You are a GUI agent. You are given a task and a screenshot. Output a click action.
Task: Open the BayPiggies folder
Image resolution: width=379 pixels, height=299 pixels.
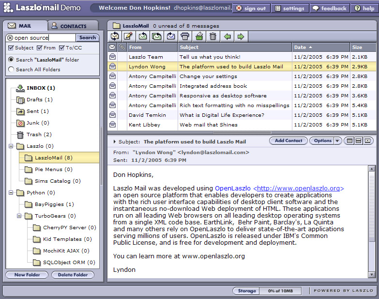point(49,205)
